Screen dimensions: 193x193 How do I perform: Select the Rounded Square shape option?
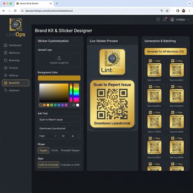[70, 150]
